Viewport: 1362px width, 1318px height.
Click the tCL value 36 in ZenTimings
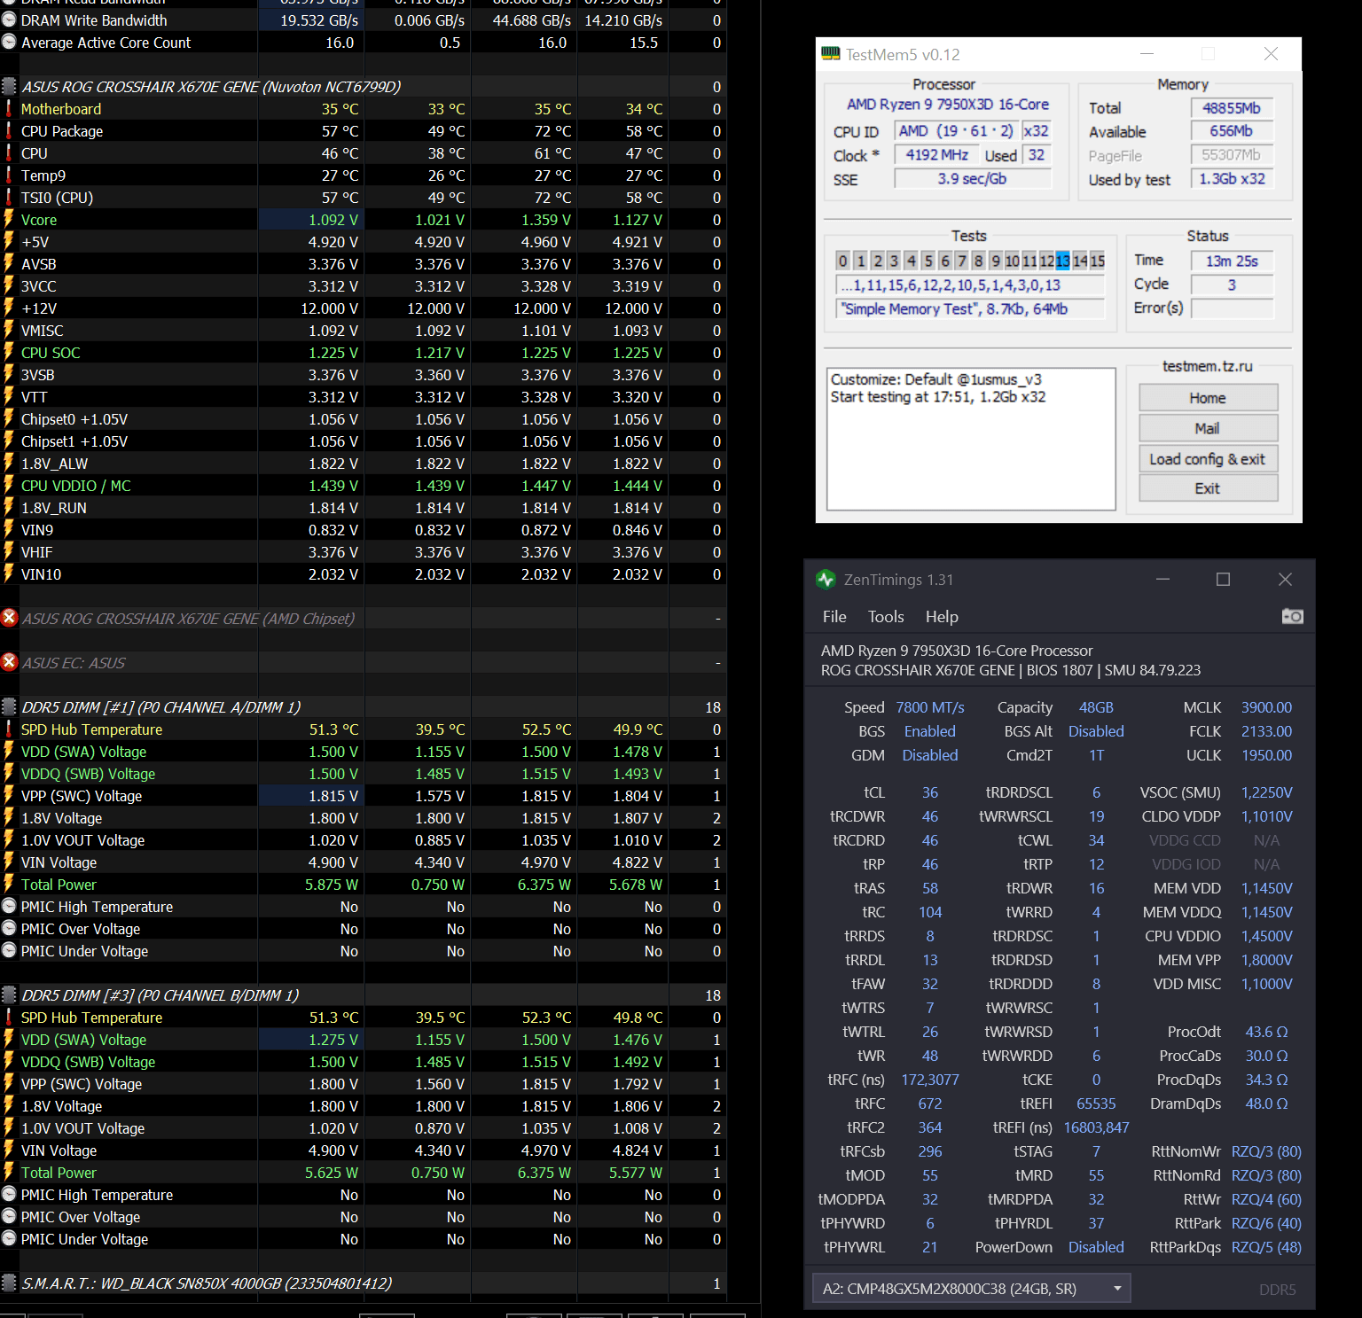[x=930, y=792]
